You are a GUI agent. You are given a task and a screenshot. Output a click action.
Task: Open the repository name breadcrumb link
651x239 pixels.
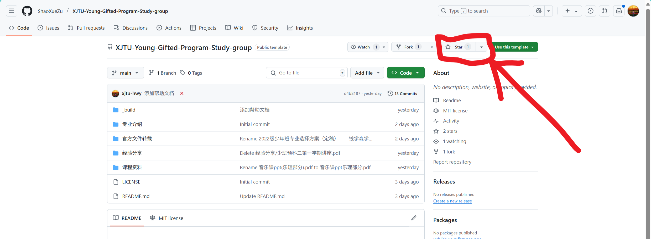pyautogui.click(x=120, y=11)
